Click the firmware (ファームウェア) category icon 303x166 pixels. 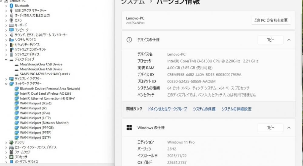pyautogui.click(x=12, y=152)
